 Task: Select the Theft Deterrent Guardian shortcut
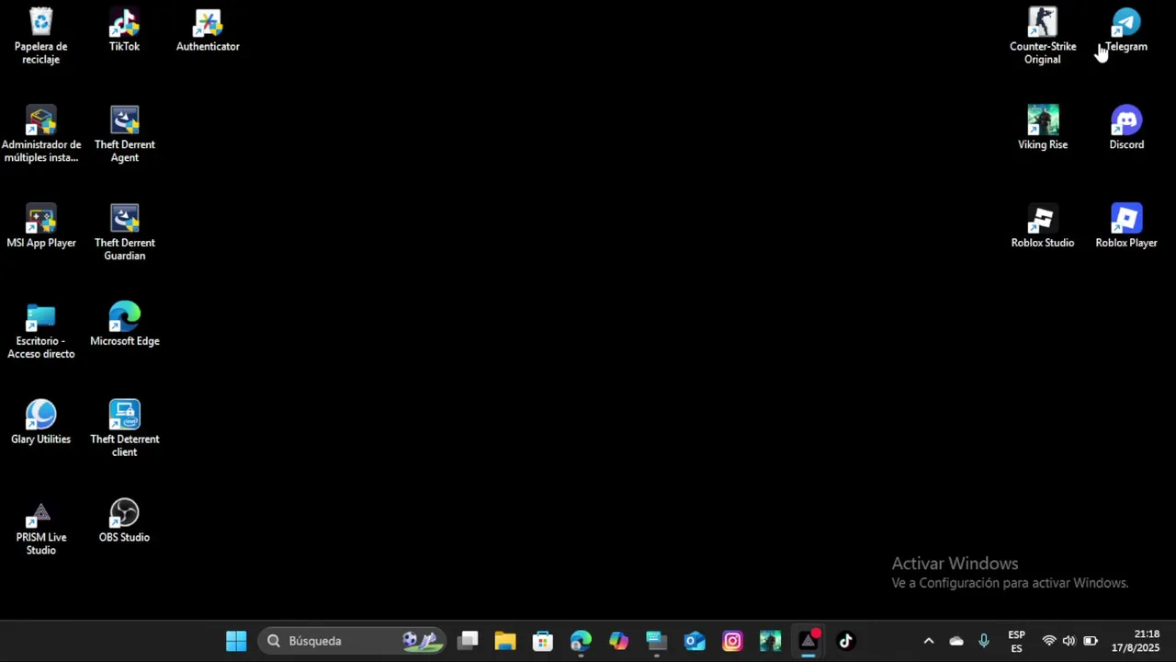(x=124, y=233)
